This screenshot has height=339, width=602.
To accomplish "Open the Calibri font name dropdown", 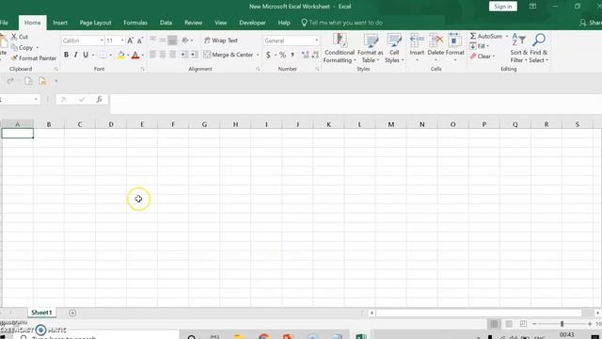I will point(102,40).
